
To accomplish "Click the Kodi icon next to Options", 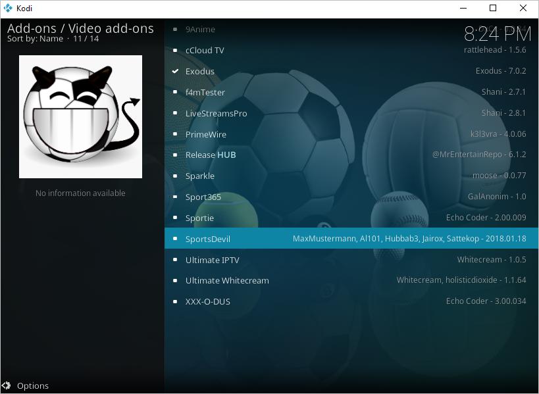I will pos(9,385).
